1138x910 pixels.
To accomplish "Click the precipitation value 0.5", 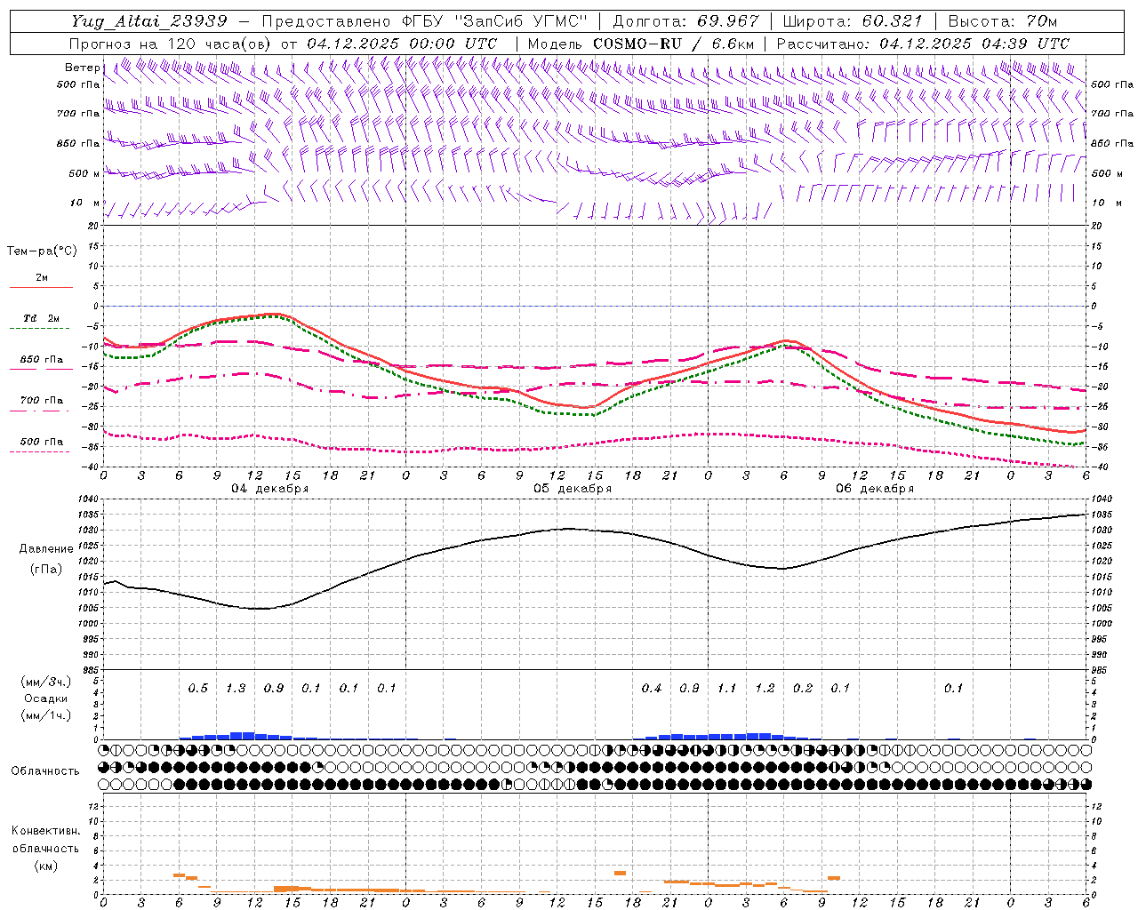I will [x=198, y=688].
